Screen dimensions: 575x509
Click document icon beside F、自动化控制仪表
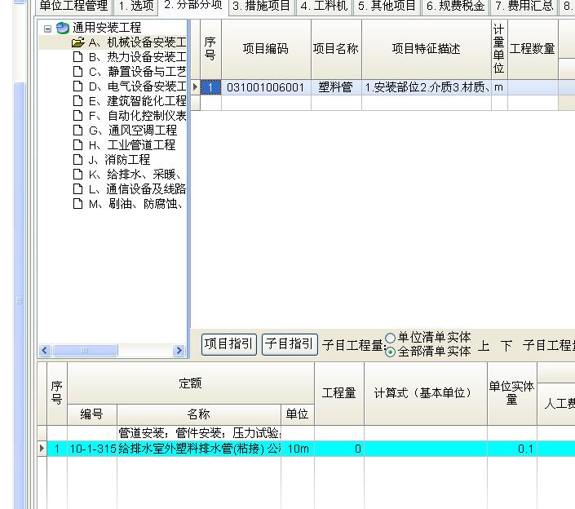[77, 116]
